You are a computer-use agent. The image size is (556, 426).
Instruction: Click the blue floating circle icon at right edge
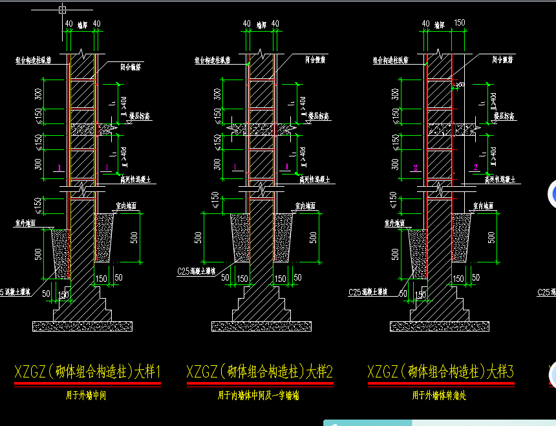click(552, 193)
